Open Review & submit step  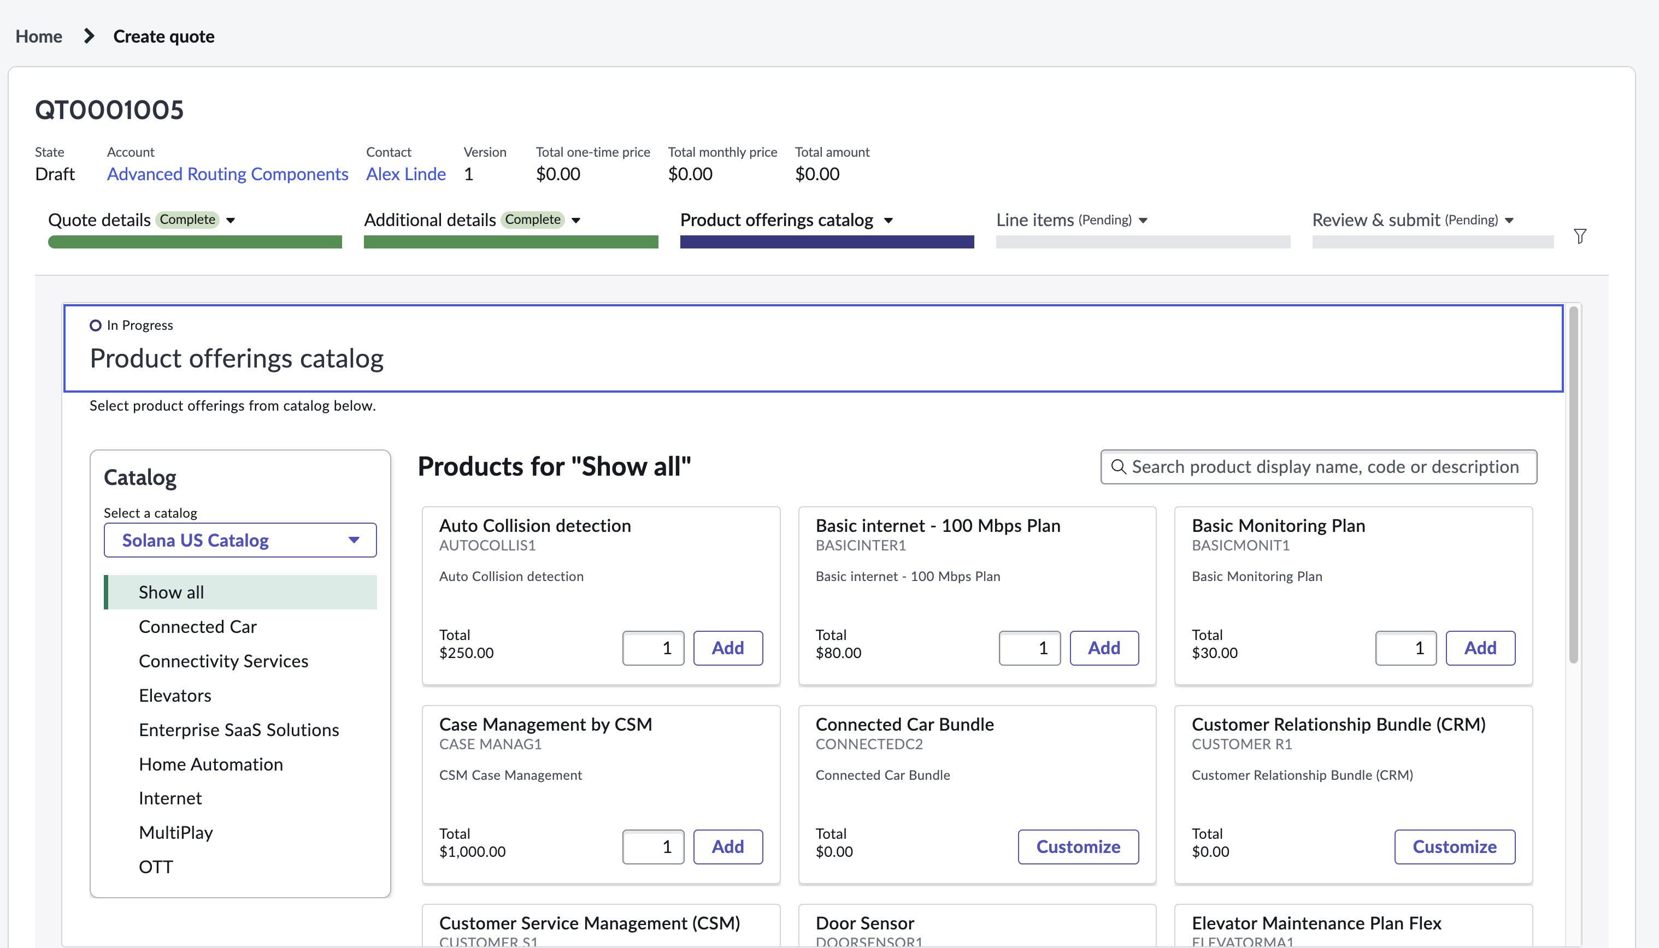tap(1375, 220)
